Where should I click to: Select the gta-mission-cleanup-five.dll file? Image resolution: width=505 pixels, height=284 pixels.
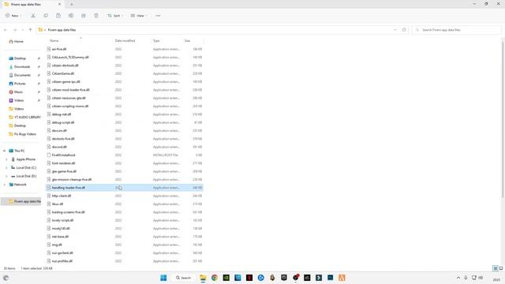[72, 180]
